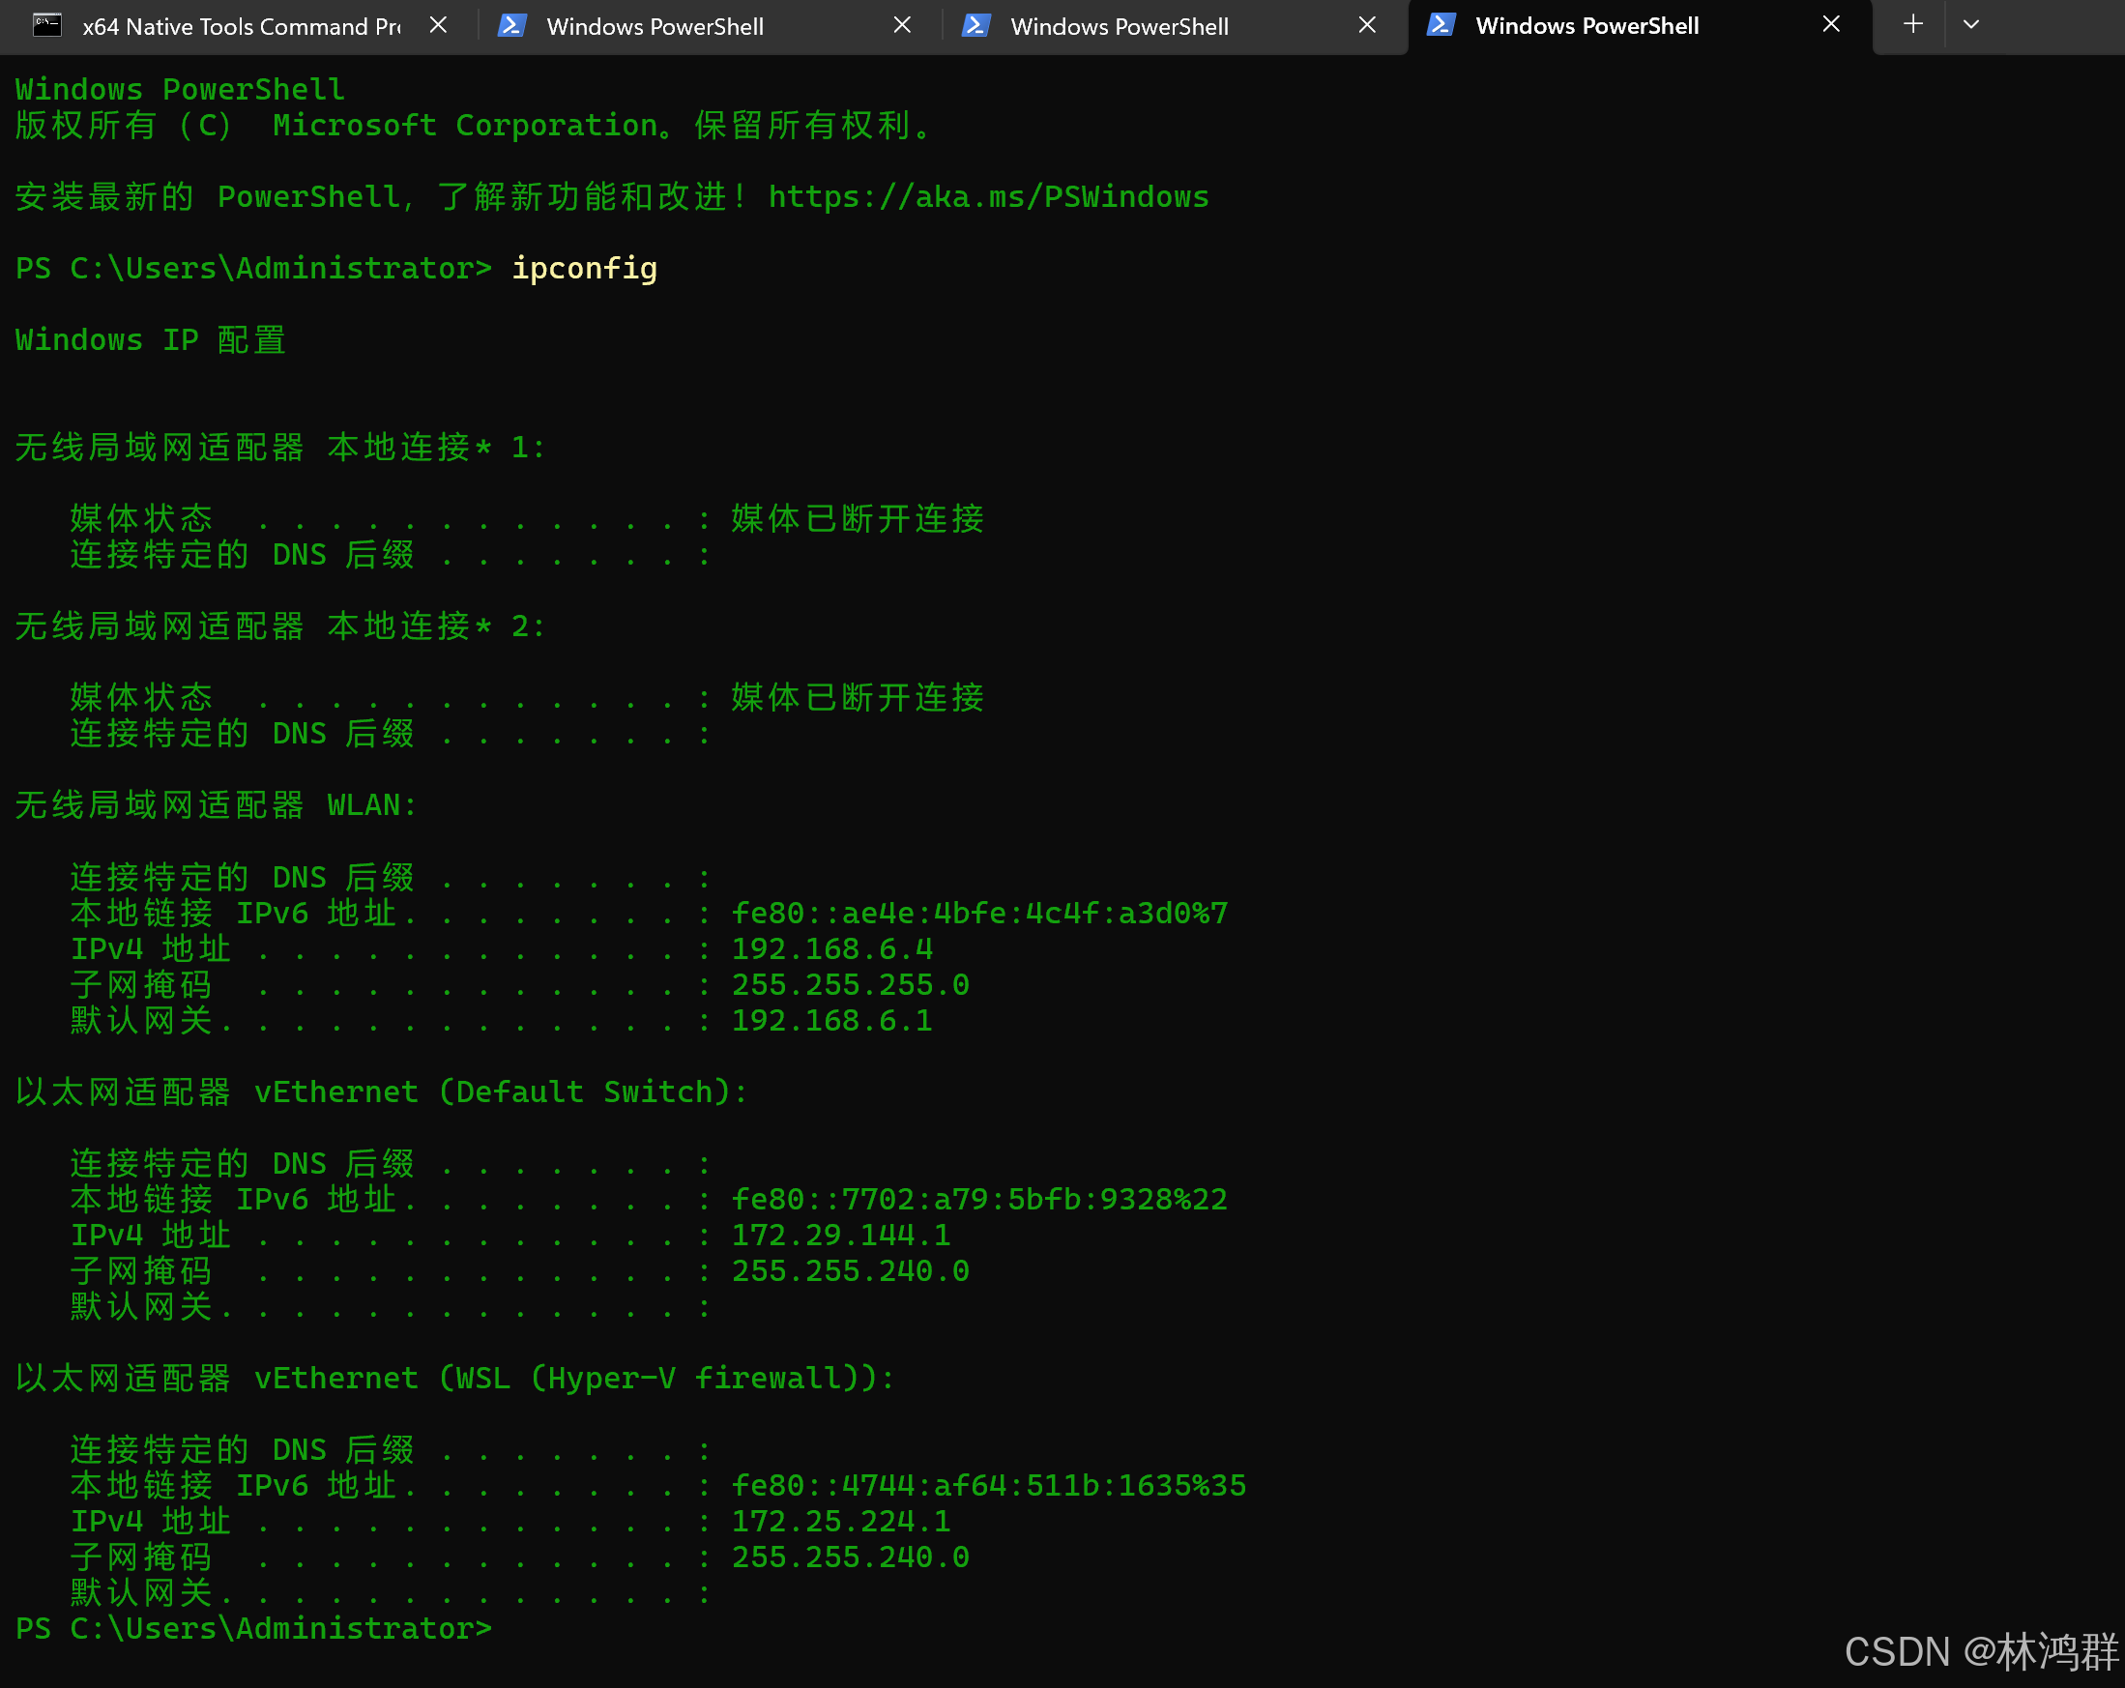Click the typed ipconfig command
This screenshot has height=1688, width=2125.
[585, 269]
